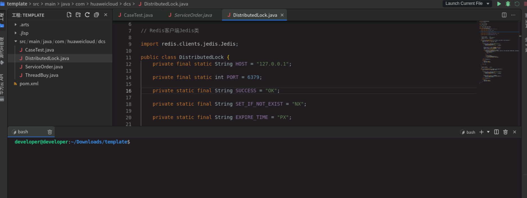The image size is (527, 198).
Task: Split the editor to the right
Action: coord(504,15)
